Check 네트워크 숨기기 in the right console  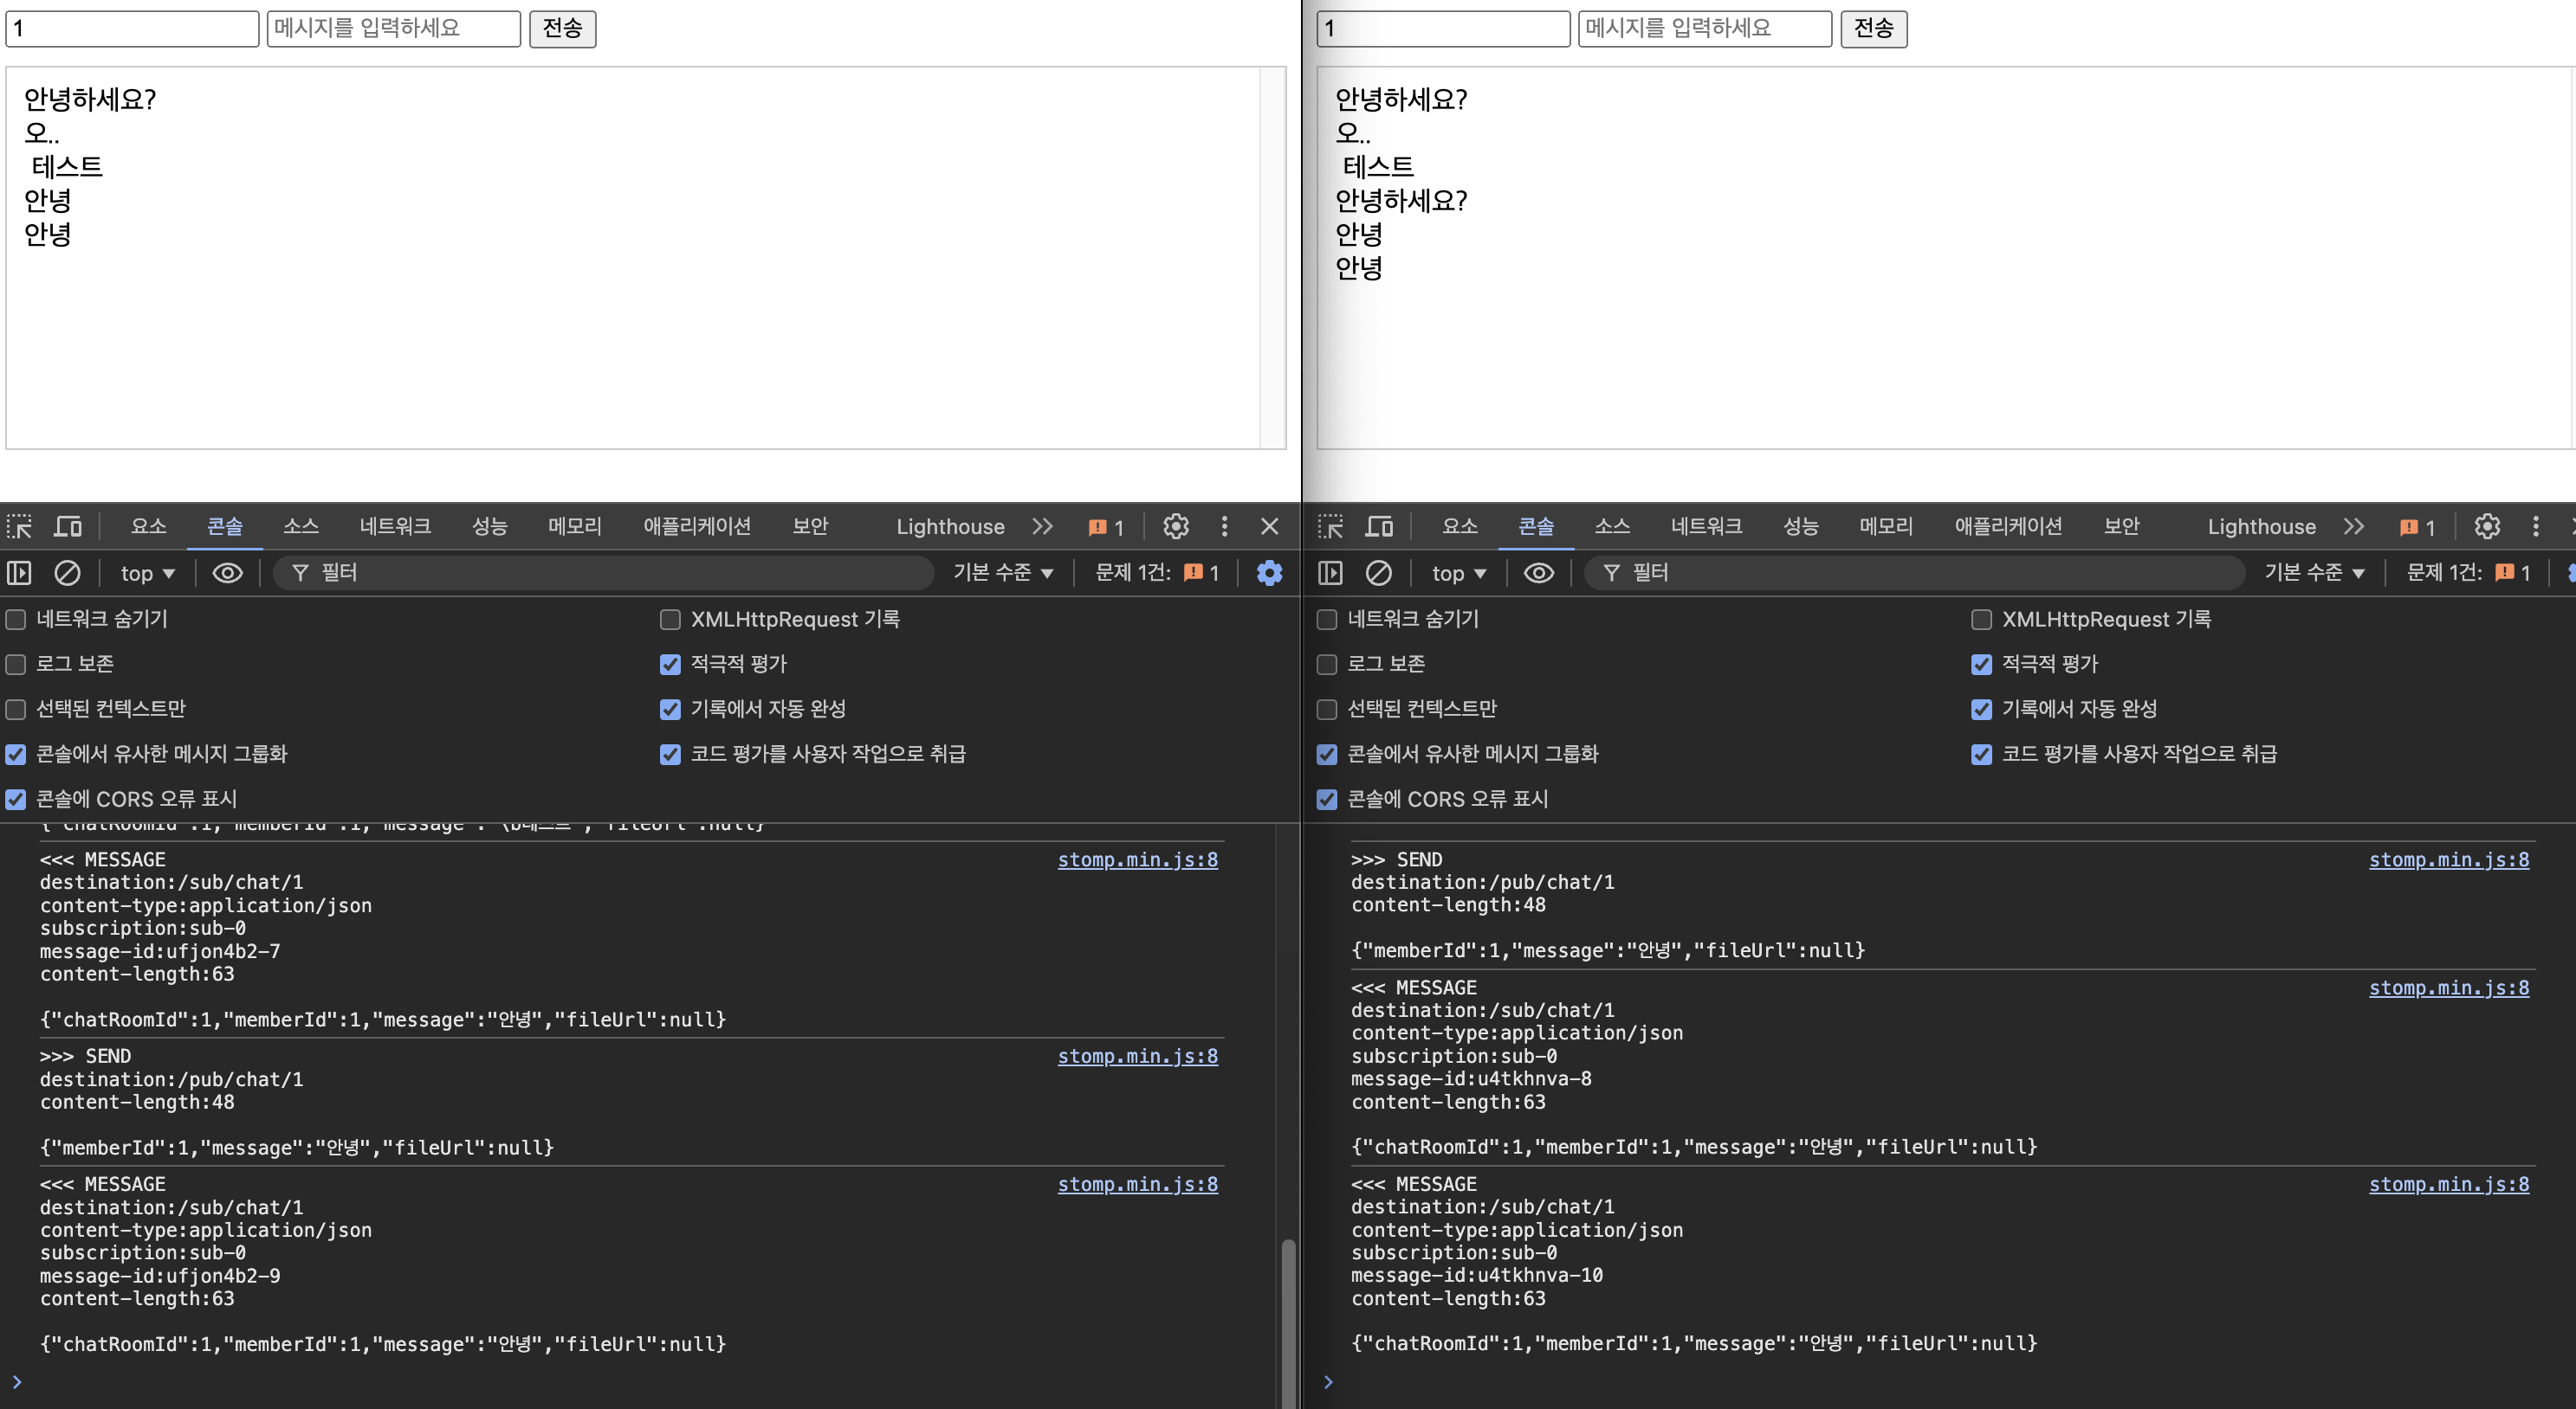click(x=1327, y=620)
